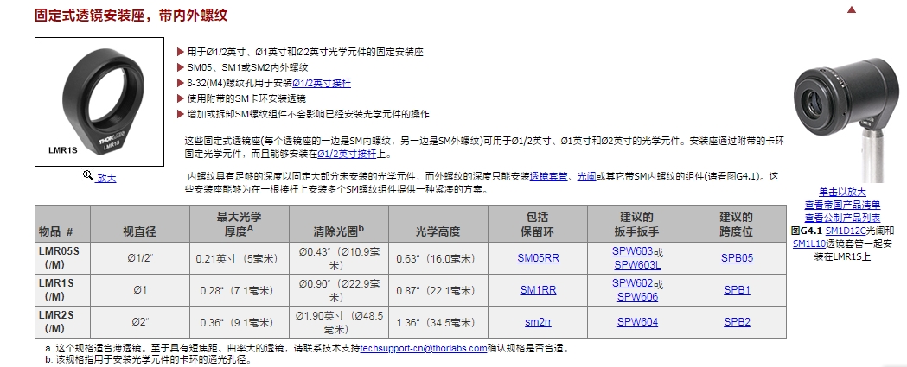
Task: Click the 光学高度 column header
Action: point(438,224)
